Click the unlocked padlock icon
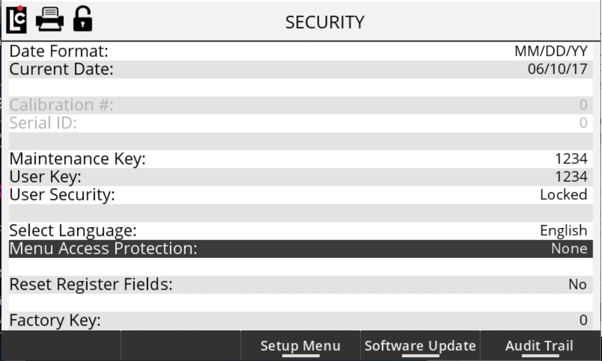602x361 pixels. pos(82,20)
